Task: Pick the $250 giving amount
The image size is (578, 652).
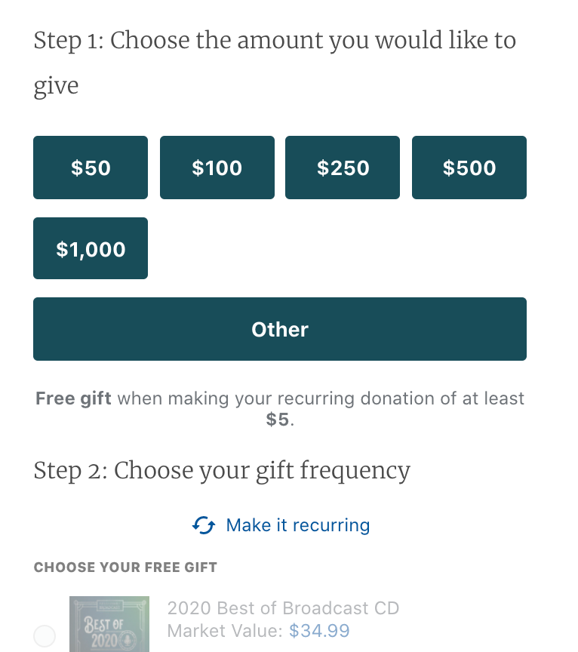Action: (343, 168)
